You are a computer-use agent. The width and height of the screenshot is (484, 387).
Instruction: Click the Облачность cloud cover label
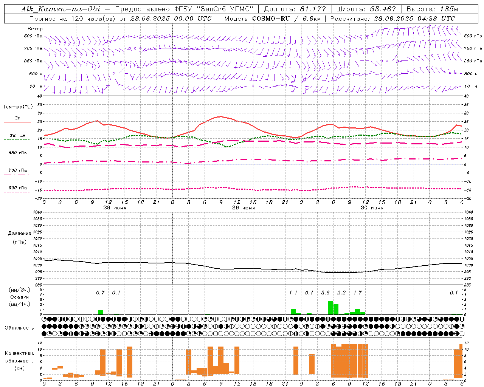coord(19,328)
